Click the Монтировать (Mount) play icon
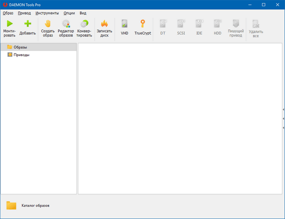This screenshot has width=285, height=219. 9,24
